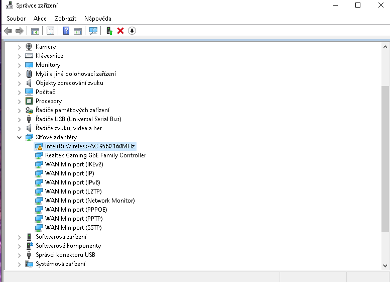Minimize the Správce zařízení window
Viewport: 390px width, 282px height.
pos(335,5)
